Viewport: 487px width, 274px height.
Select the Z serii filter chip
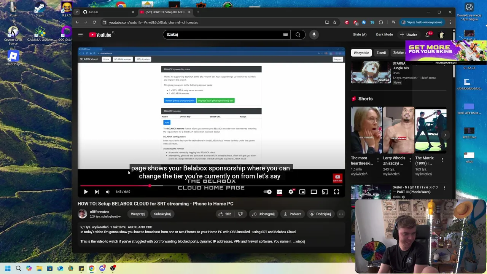click(x=381, y=53)
